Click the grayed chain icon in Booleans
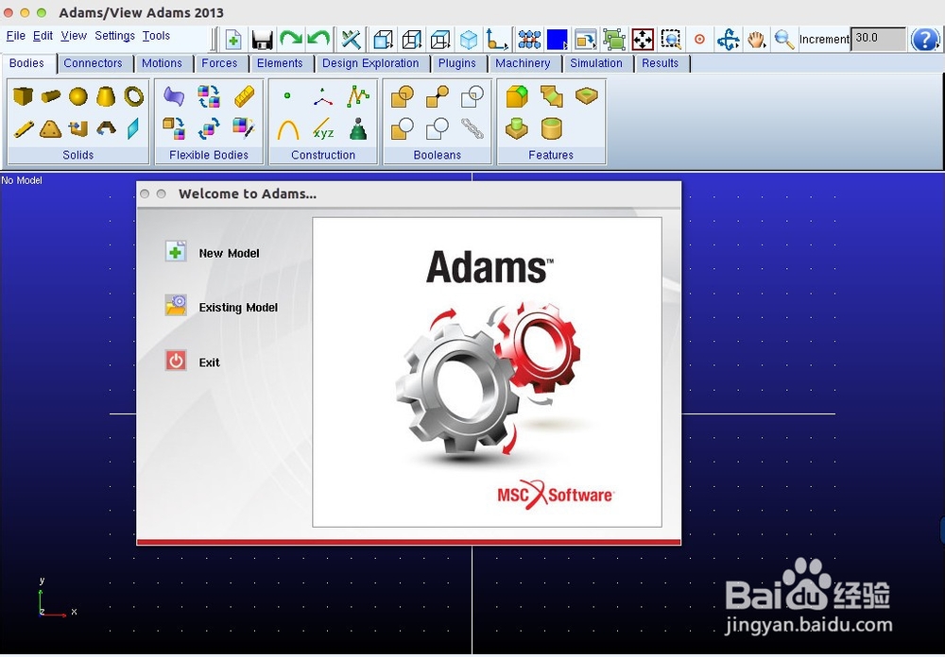The width and height of the screenshot is (945, 657). click(x=472, y=128)
